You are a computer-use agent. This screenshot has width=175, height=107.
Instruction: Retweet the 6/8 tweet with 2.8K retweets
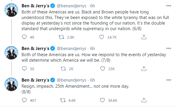[62, 37]
